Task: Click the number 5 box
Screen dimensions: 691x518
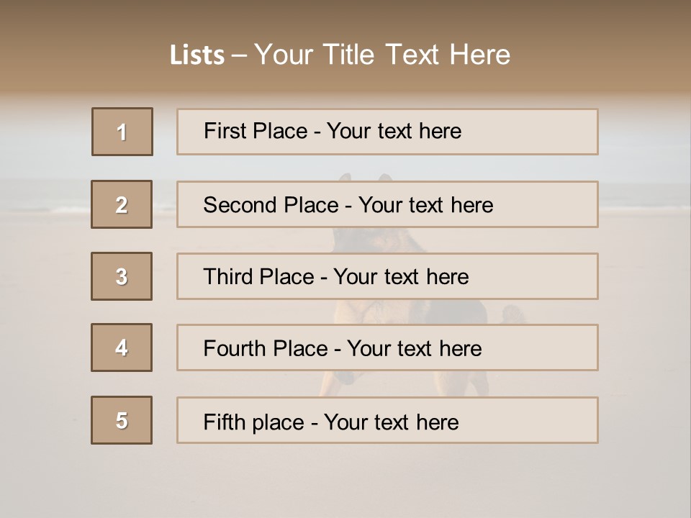Action: pyautogui.click(x=122, y=420)
